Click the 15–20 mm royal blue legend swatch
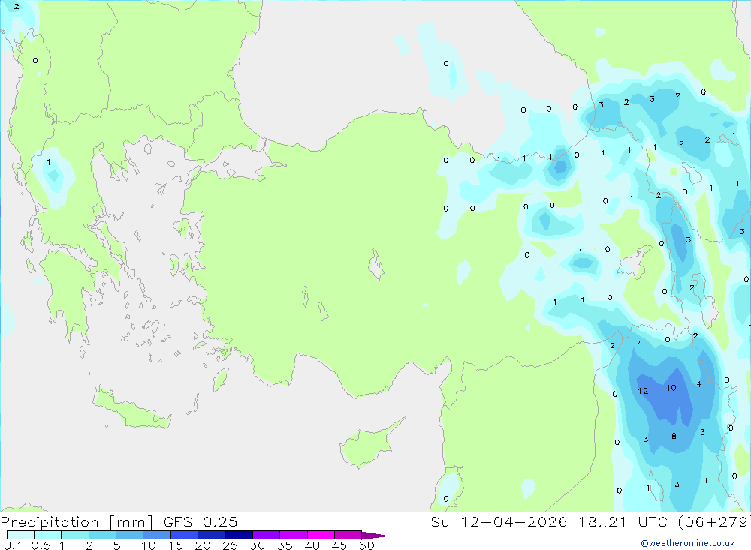The width and height of the screenshot is (751, 550). coord(185,535)
